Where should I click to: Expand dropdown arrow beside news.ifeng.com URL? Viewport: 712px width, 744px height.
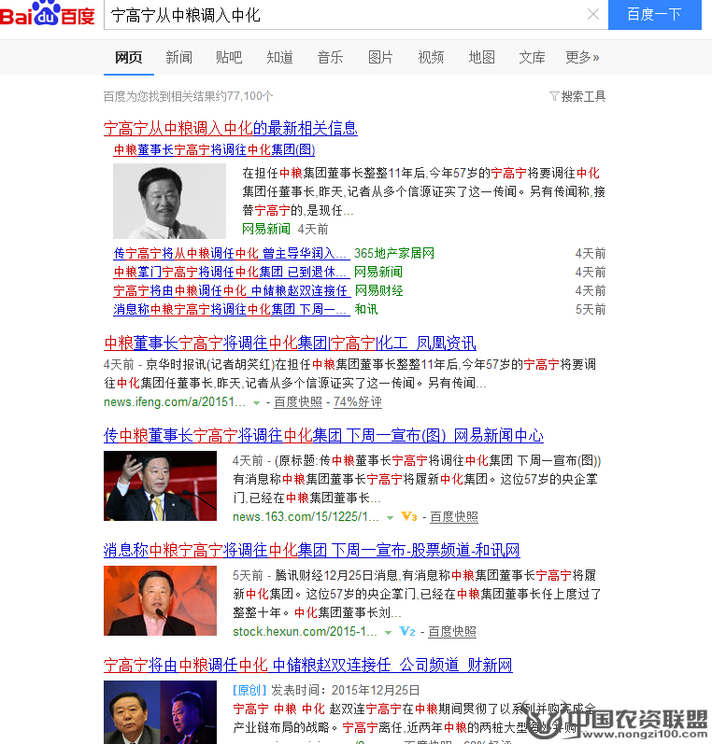[x=257, y=403]
